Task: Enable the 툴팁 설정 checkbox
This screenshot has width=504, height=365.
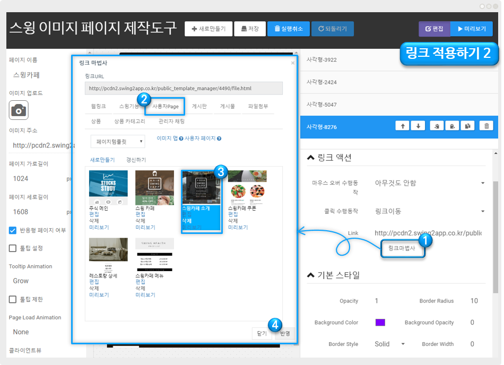Action: click(x=13, y=248)
